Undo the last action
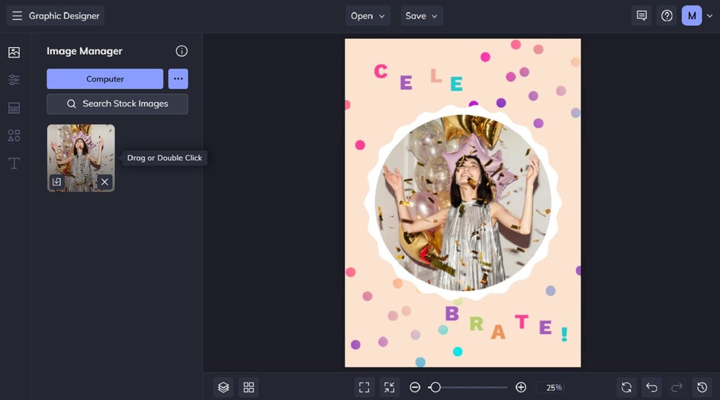 click(x=651, y=388)
